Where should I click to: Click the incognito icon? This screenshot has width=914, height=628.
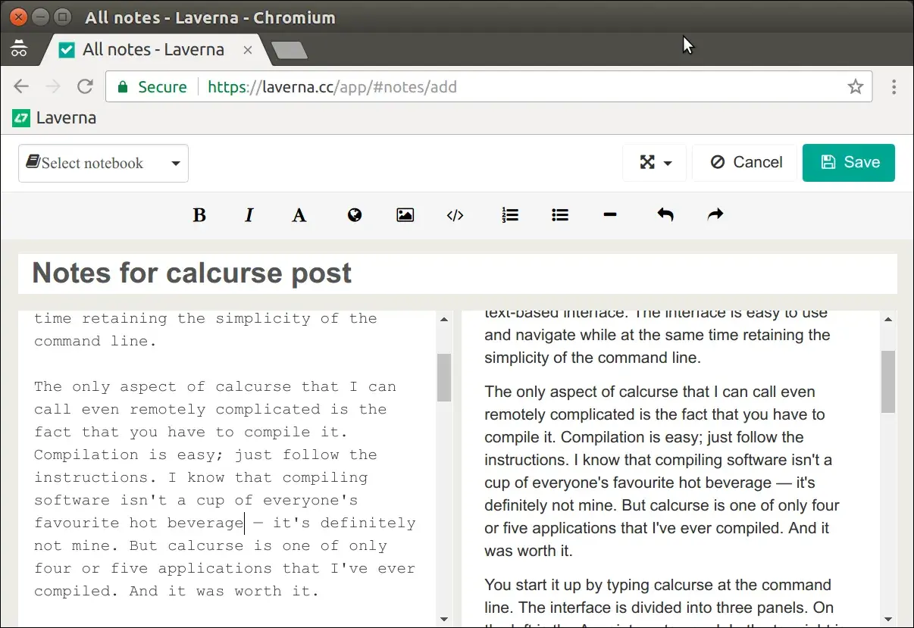19,49
